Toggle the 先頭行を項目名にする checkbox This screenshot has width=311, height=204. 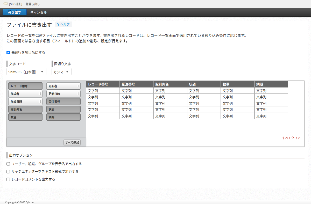[8, 53]
